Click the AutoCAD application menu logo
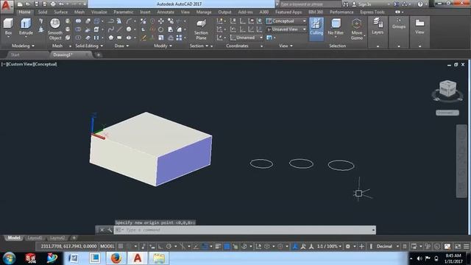 tap(7, 6)
